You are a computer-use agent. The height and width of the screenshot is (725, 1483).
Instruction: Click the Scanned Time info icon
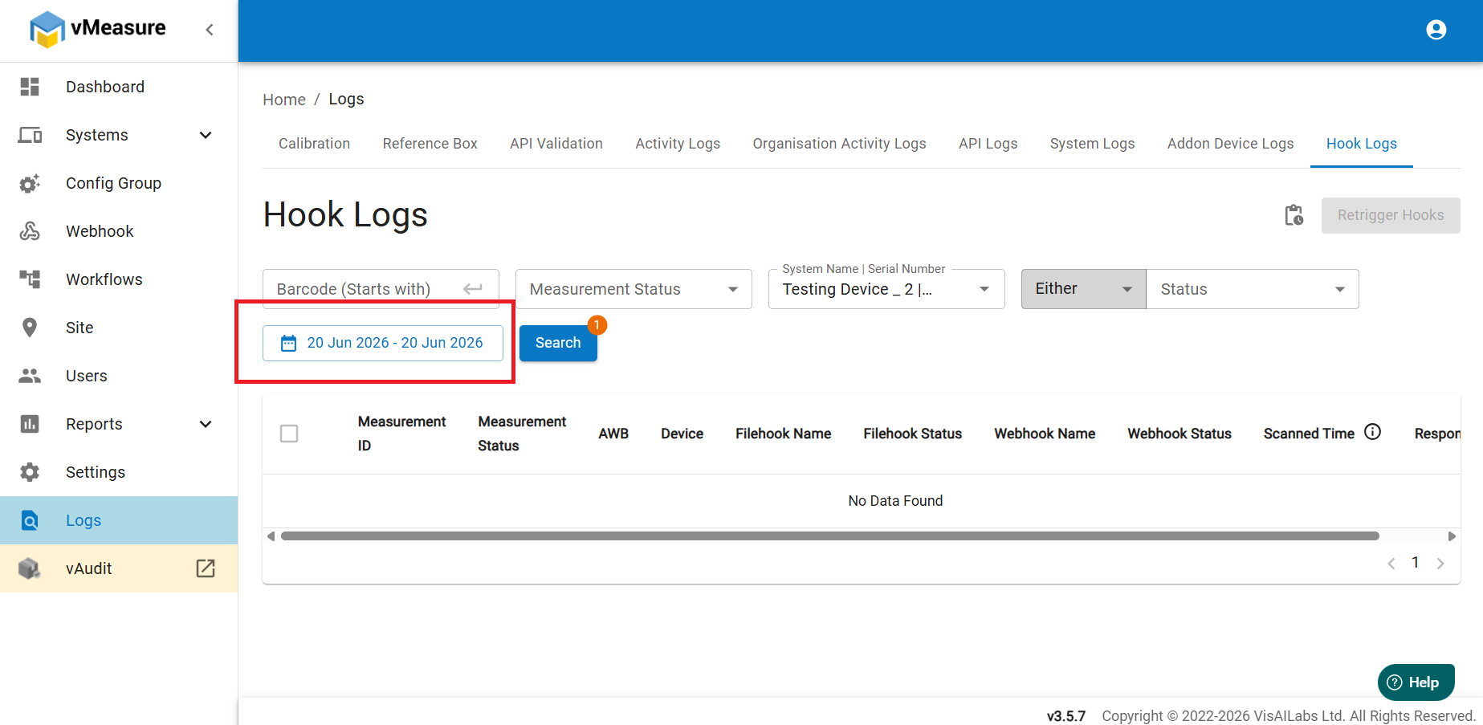click(x=1373, y=432)
